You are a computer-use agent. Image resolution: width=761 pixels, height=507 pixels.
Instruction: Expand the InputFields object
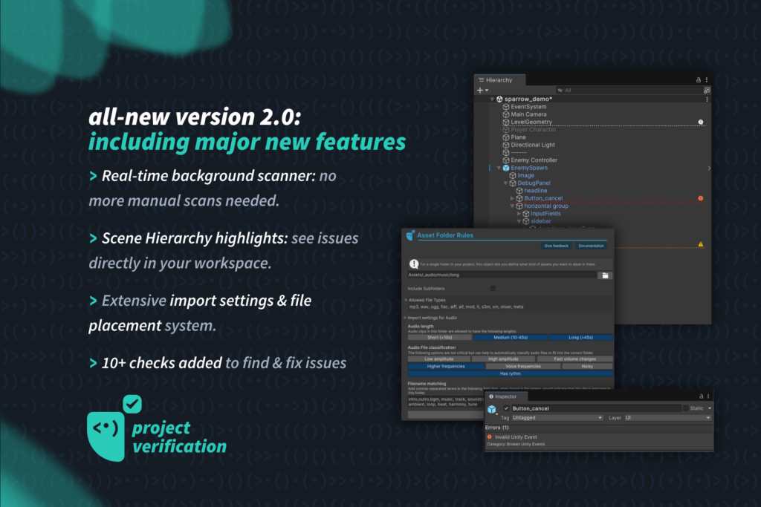[x=519, y=214]
